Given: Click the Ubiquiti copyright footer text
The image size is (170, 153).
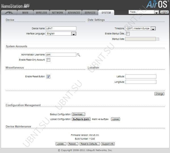Looking at the screenshot, I should [x=85, y=150].
